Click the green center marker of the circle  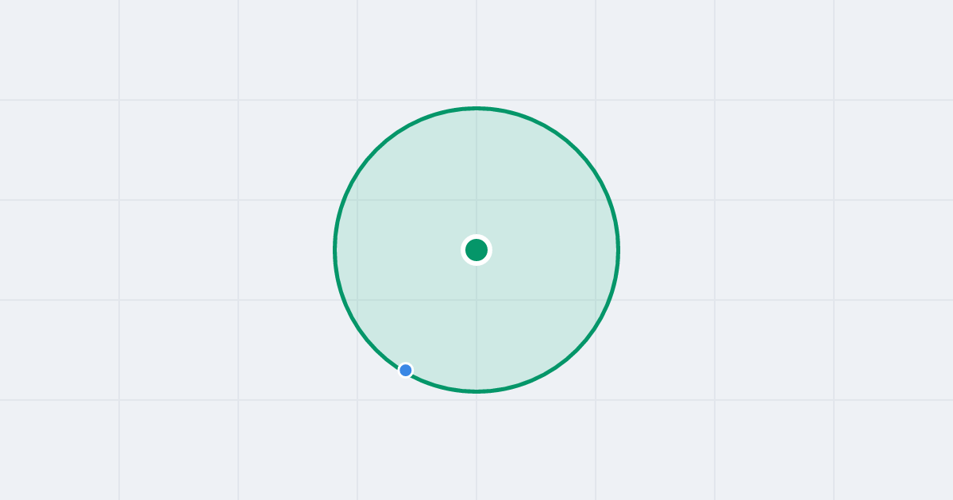click(x=476, y=250)
